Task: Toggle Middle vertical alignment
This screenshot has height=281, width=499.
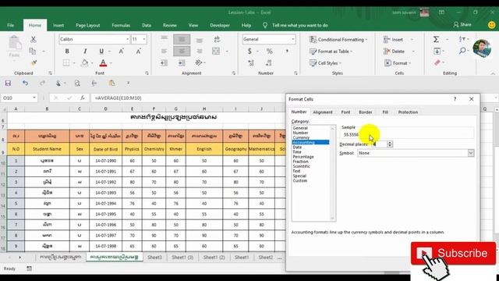Action: click(182, 39)
